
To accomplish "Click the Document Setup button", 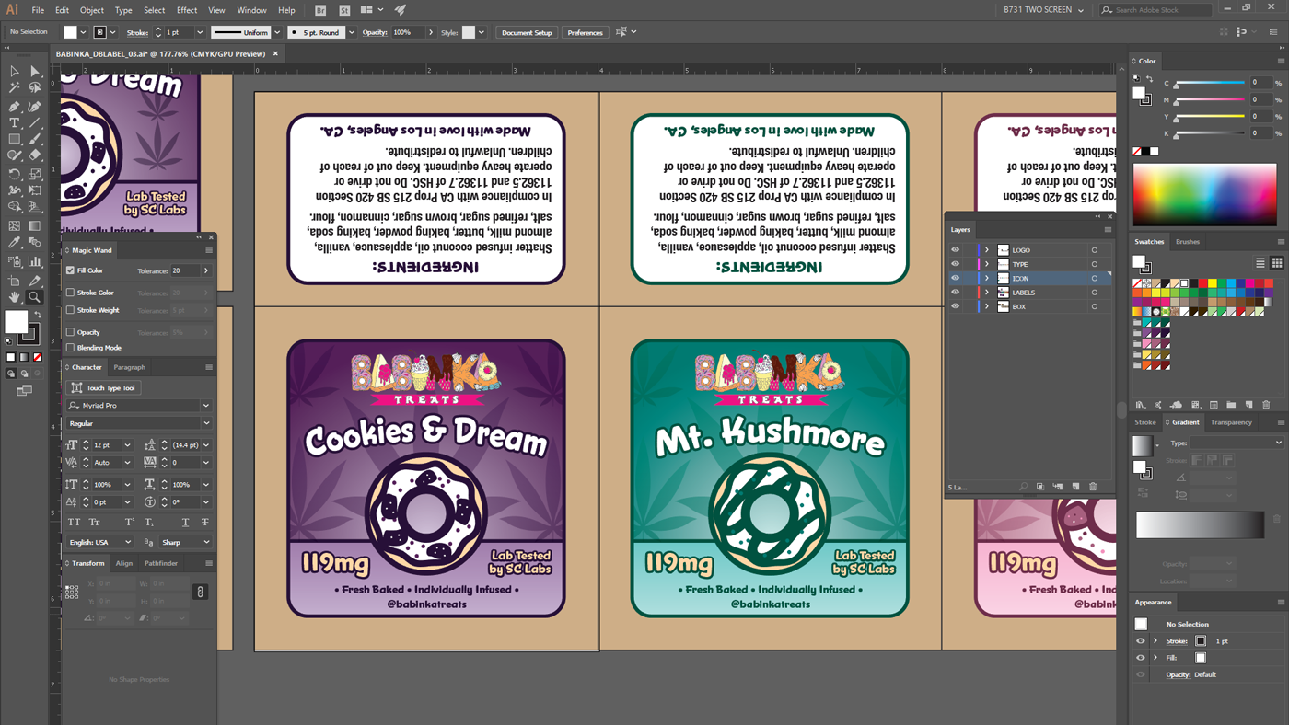I will coord(527,32).
